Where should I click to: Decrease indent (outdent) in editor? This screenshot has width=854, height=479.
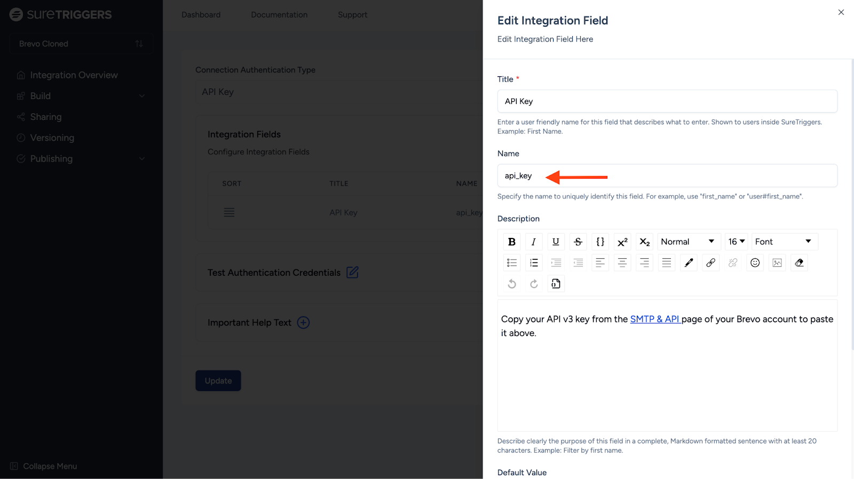click(578, 262)
